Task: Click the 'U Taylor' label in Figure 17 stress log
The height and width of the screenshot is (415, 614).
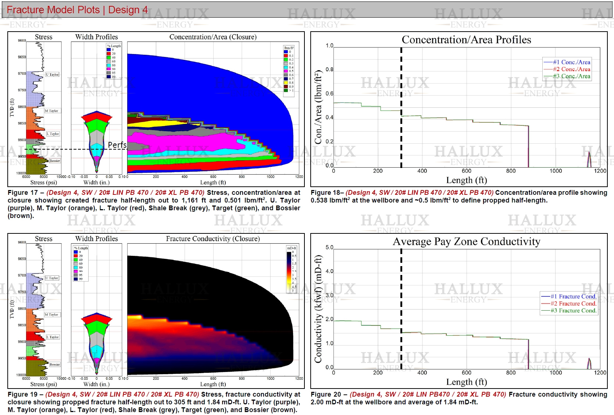Action: (x=52, y=75)
